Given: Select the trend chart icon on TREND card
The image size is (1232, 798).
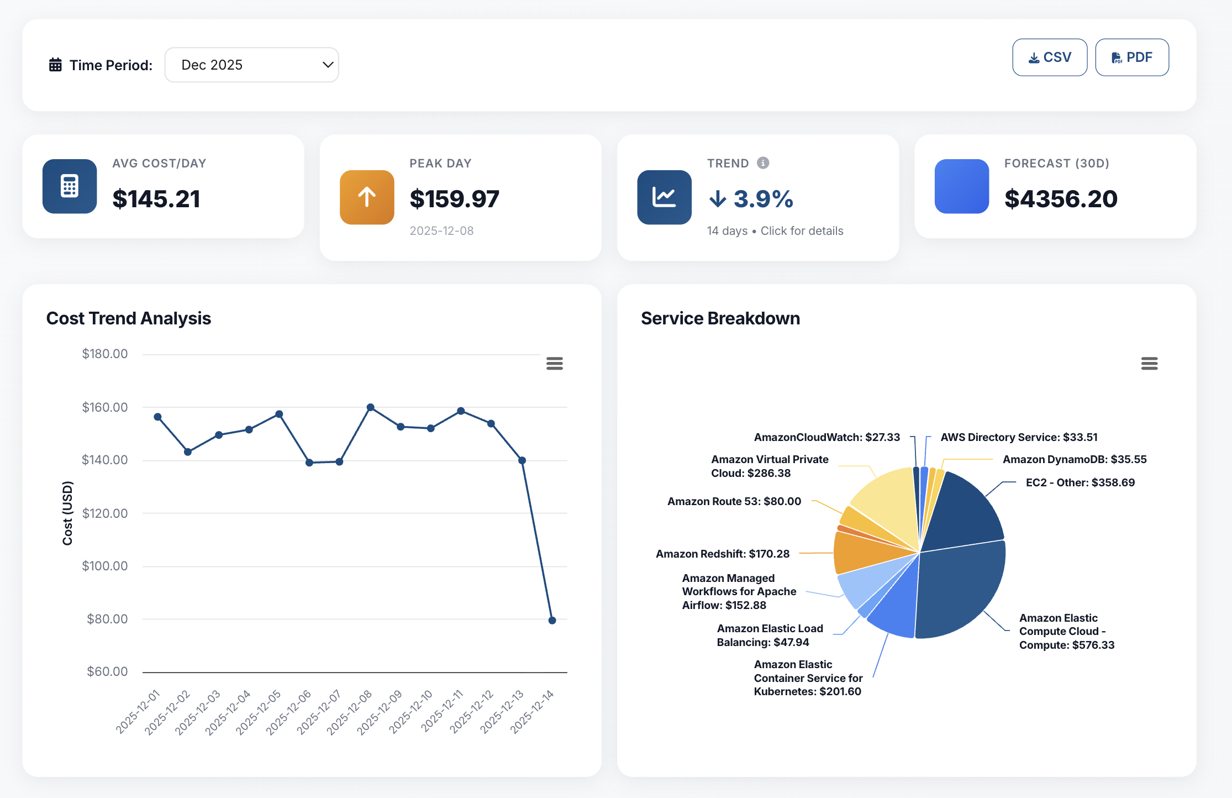Looking at the screenshot, I should click(x=664, y=197).
